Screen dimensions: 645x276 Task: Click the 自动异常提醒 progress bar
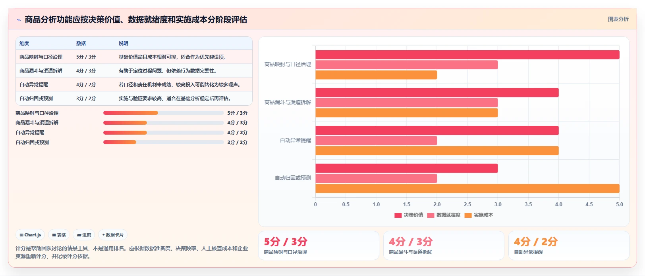click(164, 133)
